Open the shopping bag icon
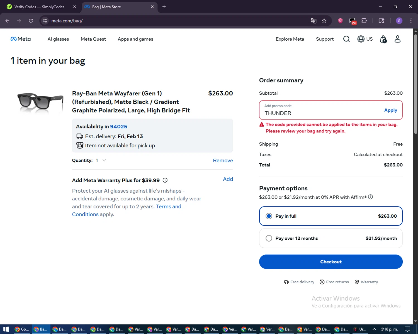418x334 pixels. pos(383,39)
